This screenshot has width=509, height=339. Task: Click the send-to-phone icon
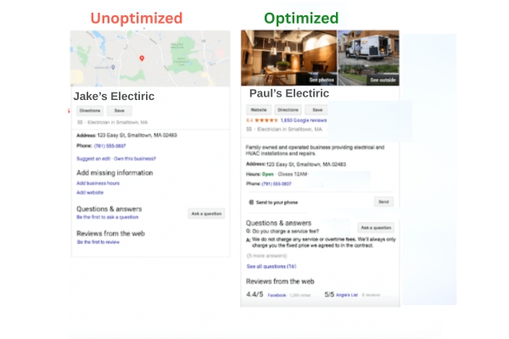point(251,203)
